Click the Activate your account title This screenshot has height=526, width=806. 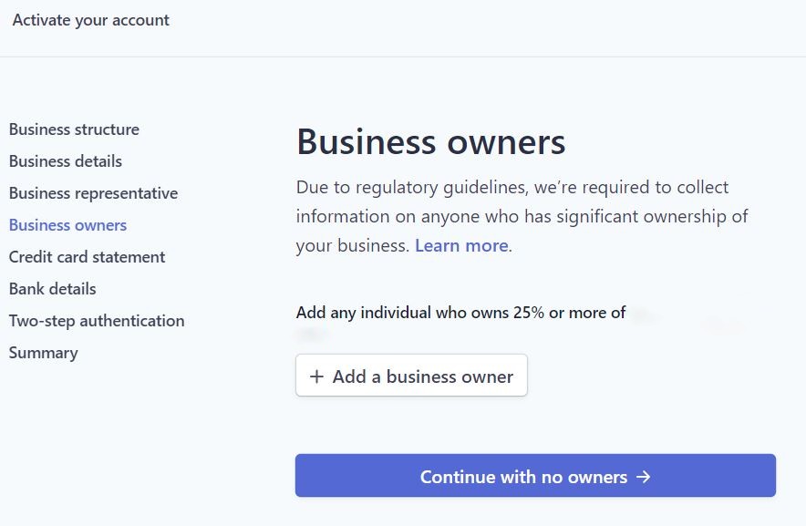[90, 20]
